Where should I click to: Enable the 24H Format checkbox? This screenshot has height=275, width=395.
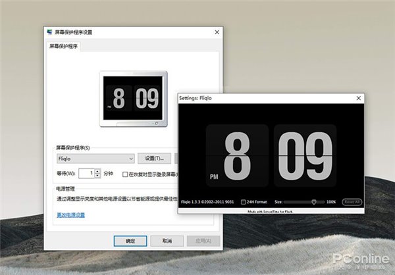click(x=244, y=202)
